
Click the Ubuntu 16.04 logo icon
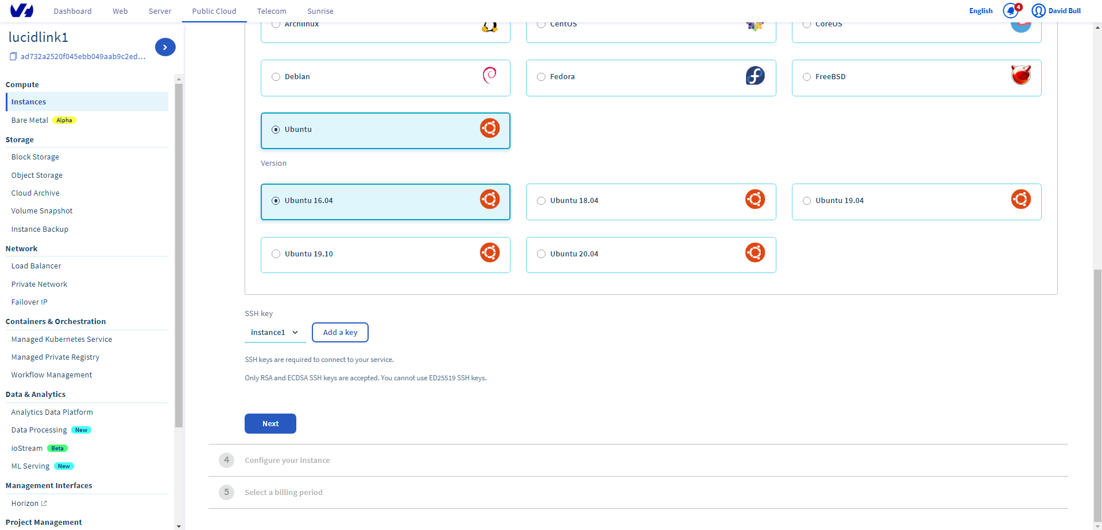click(x=490, y=200)
